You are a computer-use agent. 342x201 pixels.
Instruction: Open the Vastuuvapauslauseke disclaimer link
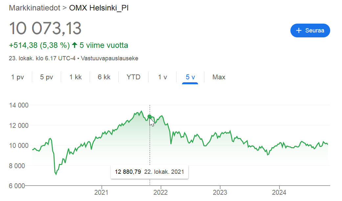pyautogui.click(x=109, y=58)
